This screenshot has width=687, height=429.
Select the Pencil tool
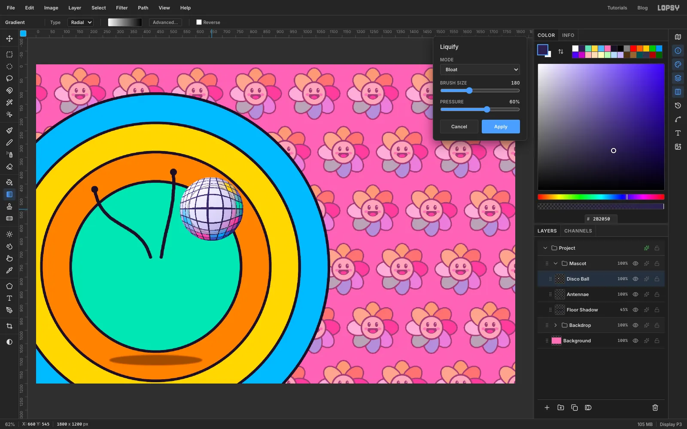9,142
